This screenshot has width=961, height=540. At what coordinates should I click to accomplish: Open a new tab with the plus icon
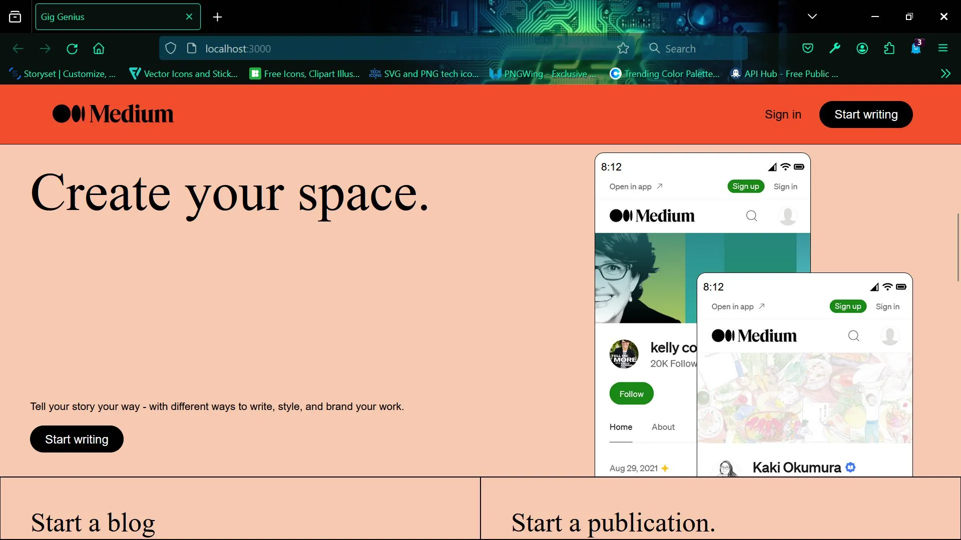(x=217, y=17)
